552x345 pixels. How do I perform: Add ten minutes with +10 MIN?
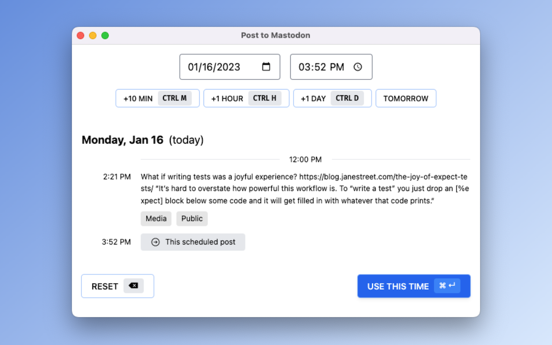click(157, 98)
